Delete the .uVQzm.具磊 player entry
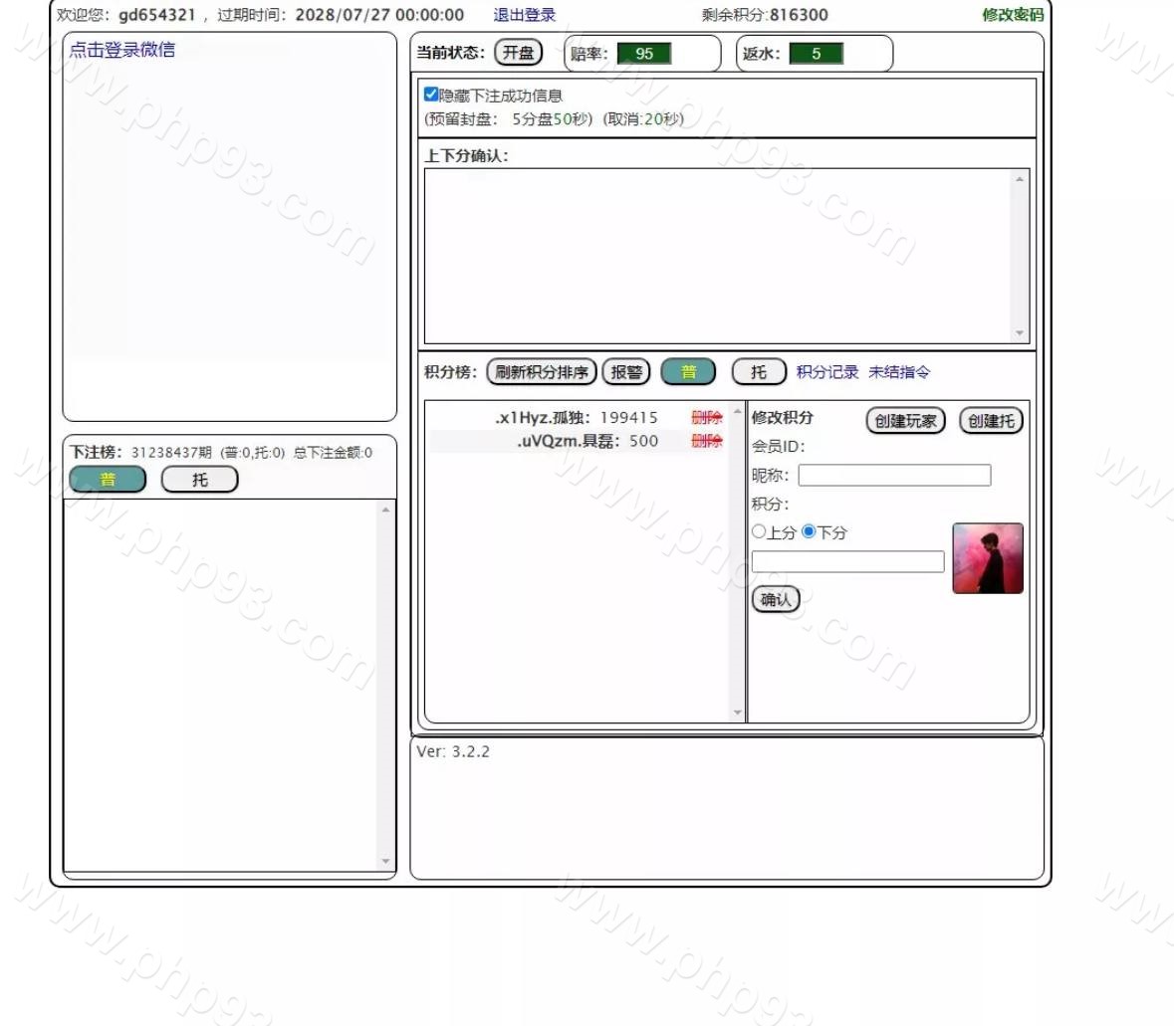The height and width of the screenshot is (1026, 1174). pos(706,441)
